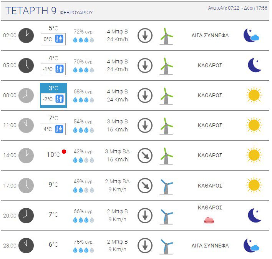The height and width of the screenshot is (259, 272).
Task: Click the feels-like thermometer icon at 02:00
Action: pos(59,39)
